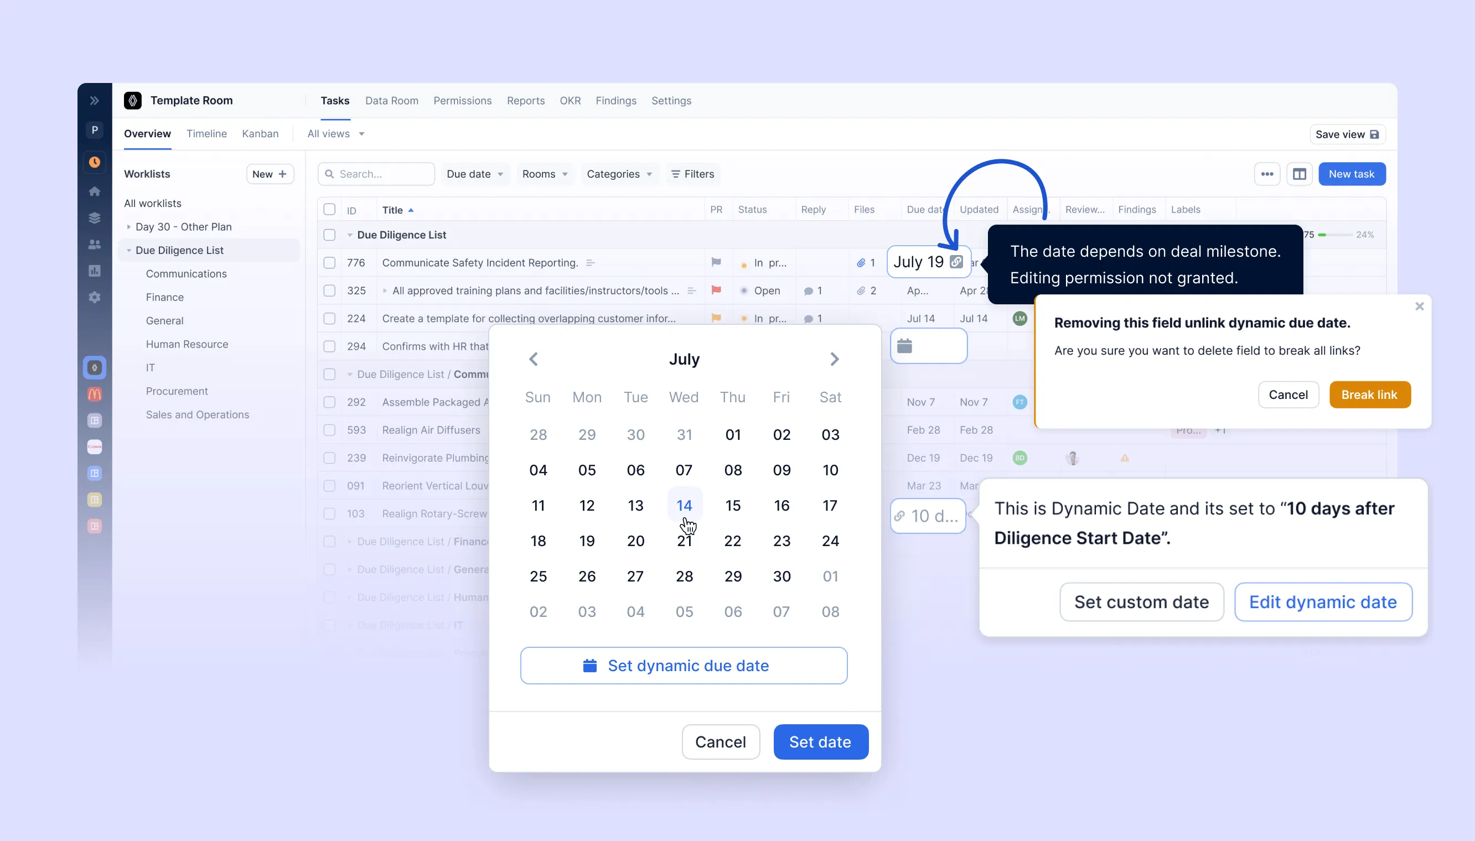
Task: Close the break link dialog
Action: pos(1419,306)
